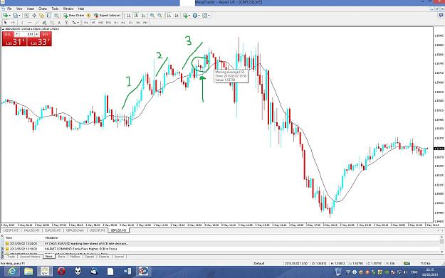Select news 'MARKET COMMENT: Eonia Fixes Higher'
This screenshot has width=445, height=278.
click(x=81, y=249)
